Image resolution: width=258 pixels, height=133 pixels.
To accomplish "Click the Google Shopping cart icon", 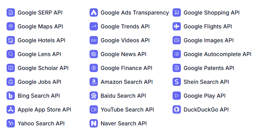I will 177,12.
